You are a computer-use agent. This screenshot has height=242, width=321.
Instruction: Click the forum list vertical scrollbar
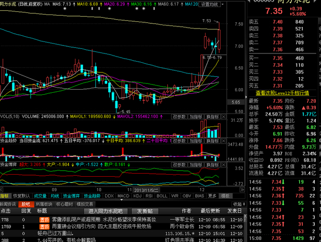(x=245, y=228)
